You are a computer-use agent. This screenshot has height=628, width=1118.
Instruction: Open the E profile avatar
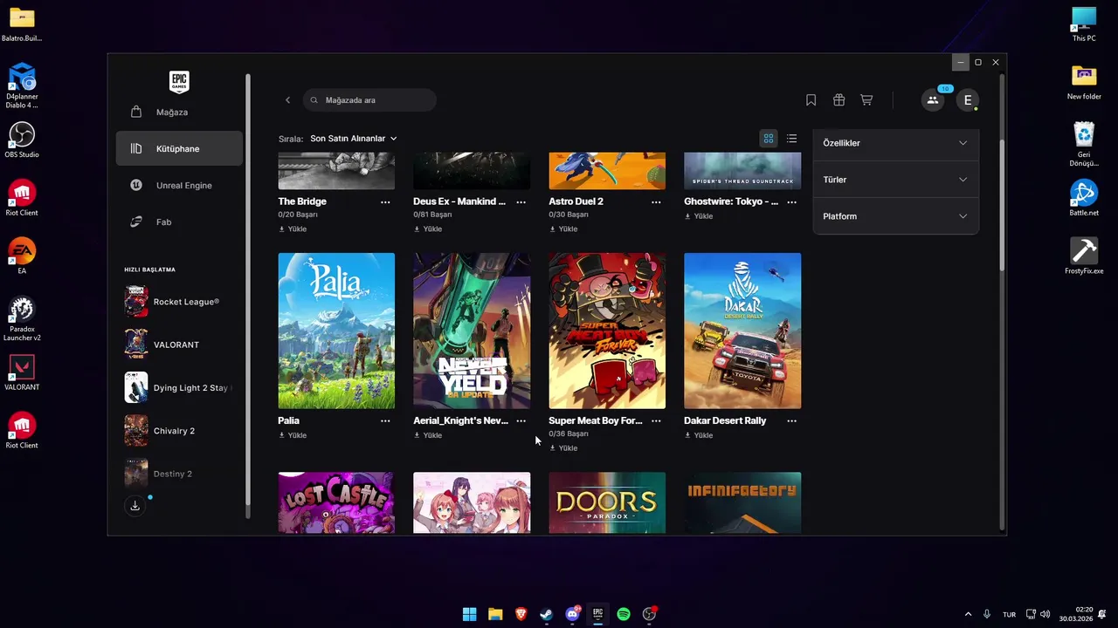pos(968,100)
